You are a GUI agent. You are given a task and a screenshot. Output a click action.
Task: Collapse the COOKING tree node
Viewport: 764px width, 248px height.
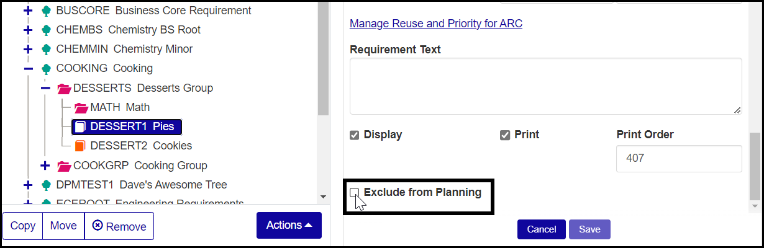pyautogui.click(x=28, y=68)
